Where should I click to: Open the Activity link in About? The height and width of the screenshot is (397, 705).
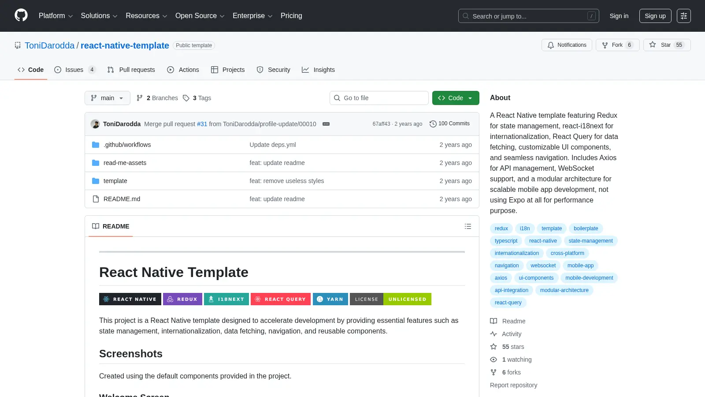506,334
